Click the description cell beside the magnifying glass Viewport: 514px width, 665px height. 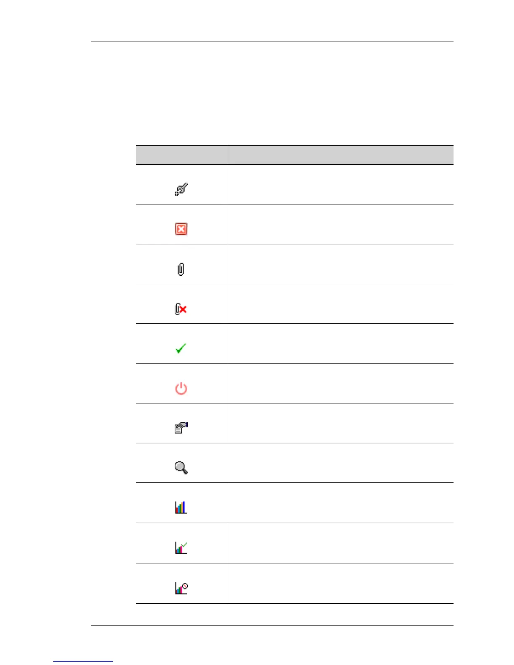(340, 463)
